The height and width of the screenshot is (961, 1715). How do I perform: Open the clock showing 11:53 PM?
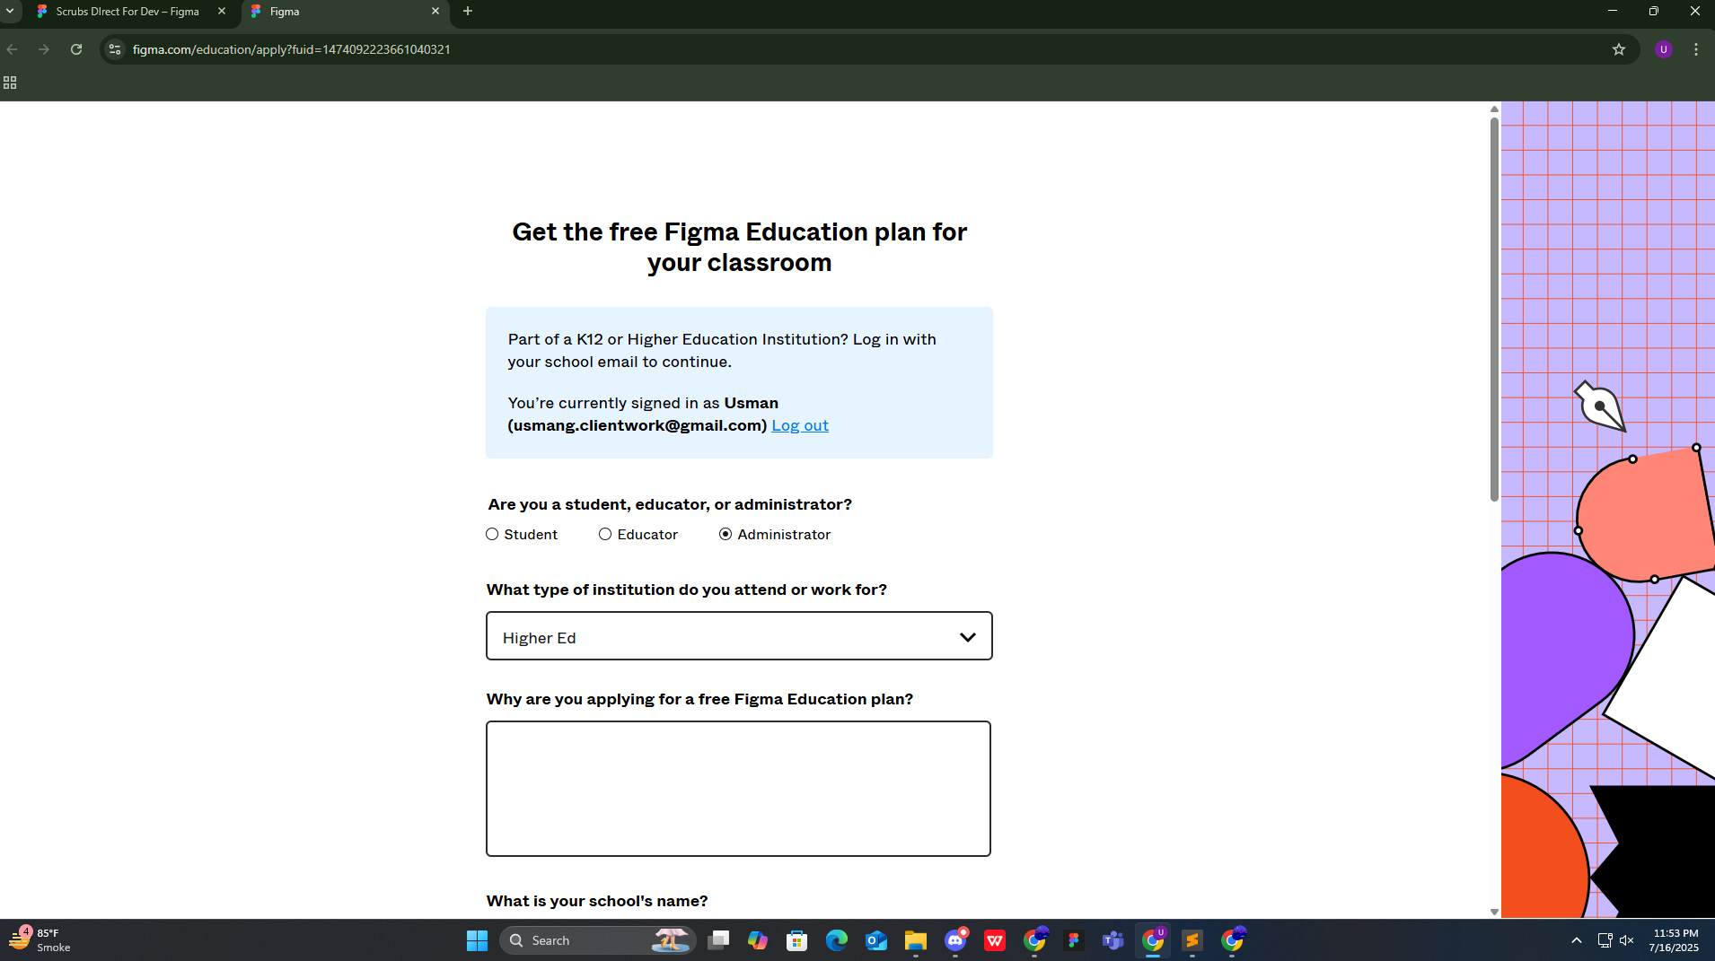point(1674,940)
